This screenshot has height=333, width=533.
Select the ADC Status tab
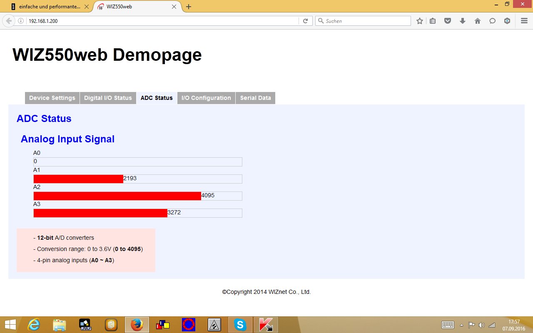point(157,98)
